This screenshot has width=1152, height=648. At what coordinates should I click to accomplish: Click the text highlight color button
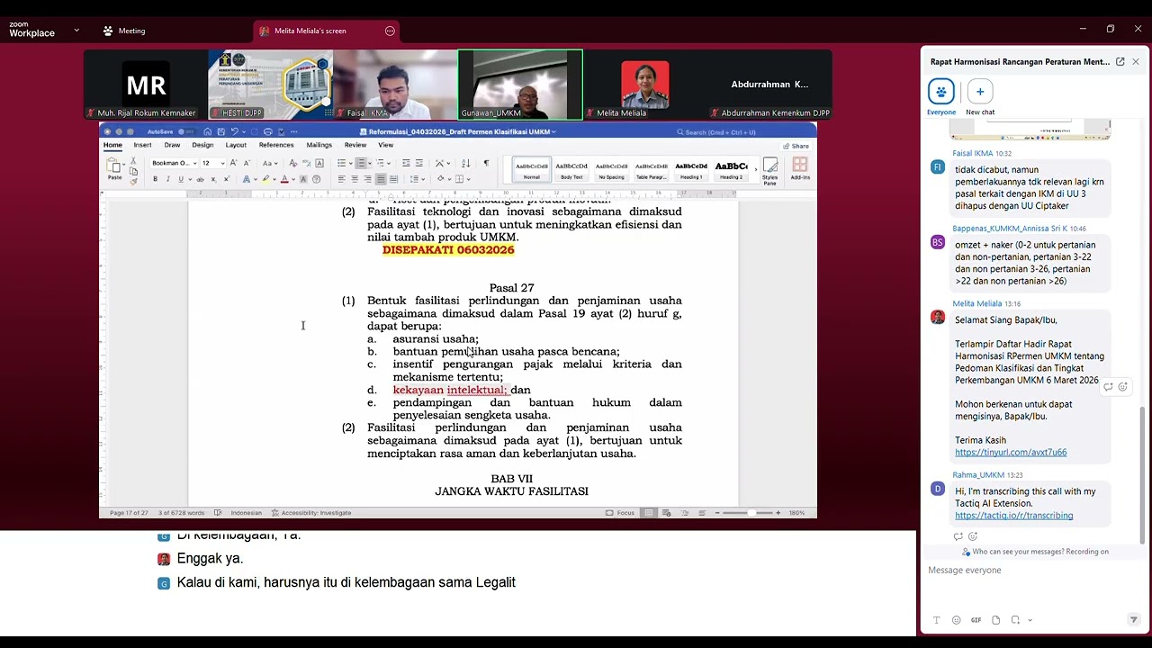click(x=265, y=179)
